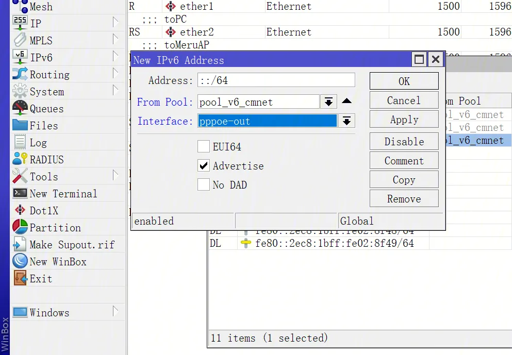Open the From Pool dropdown arrow
Screen dimensions: 512x355
(x=328, y=102)
